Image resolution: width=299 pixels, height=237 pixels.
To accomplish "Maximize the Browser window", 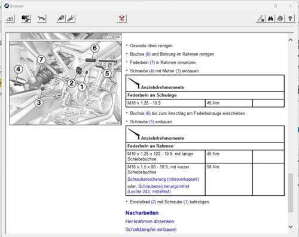I will click(x=275, y=6).
